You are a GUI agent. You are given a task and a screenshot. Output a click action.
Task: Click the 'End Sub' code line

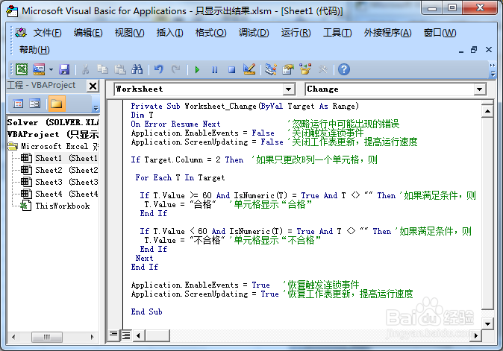146,312
